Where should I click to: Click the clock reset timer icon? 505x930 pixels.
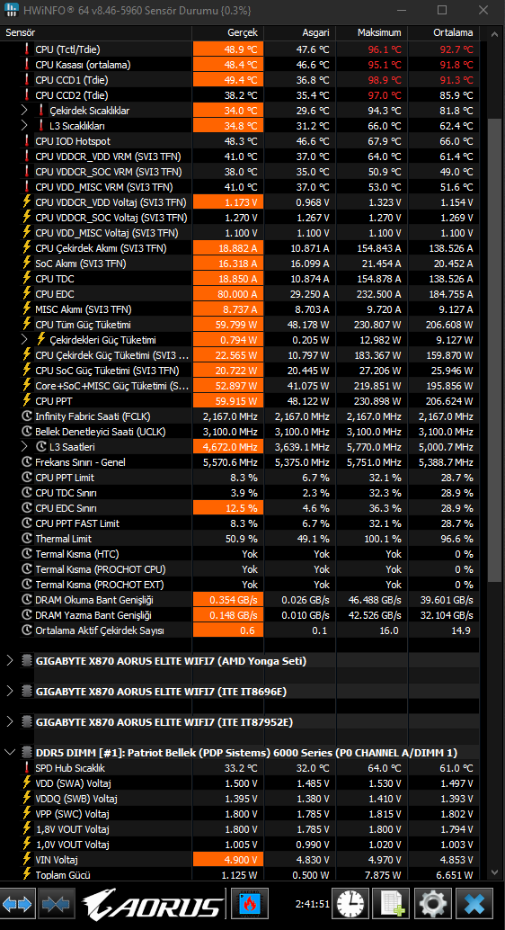coord(350,905)
